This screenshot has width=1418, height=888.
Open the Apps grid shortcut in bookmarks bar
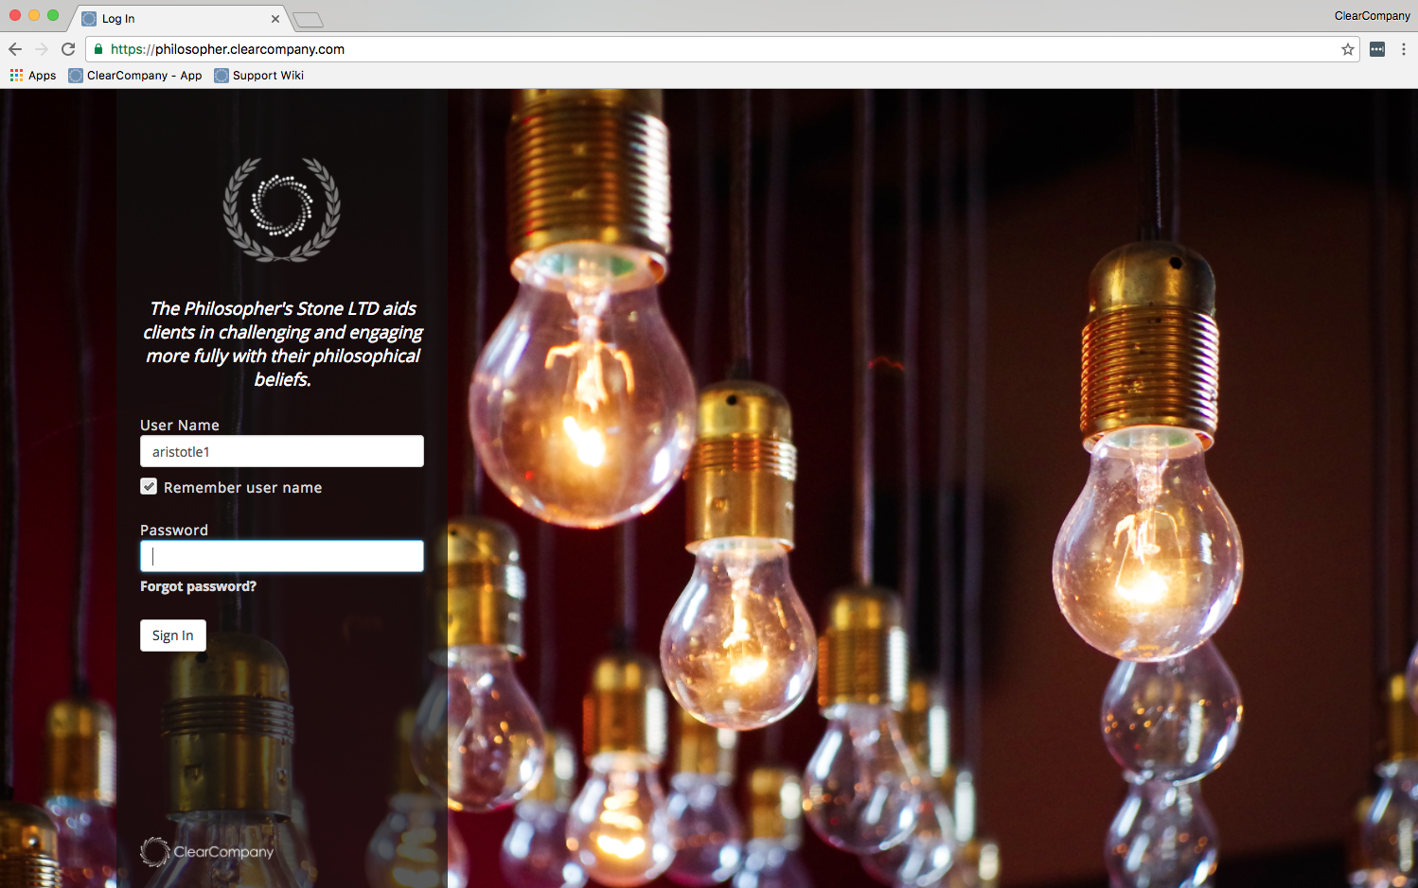coord(33,76)
